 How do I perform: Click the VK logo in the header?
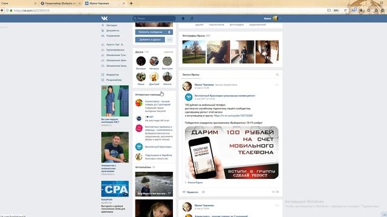(x=105, y=19)
